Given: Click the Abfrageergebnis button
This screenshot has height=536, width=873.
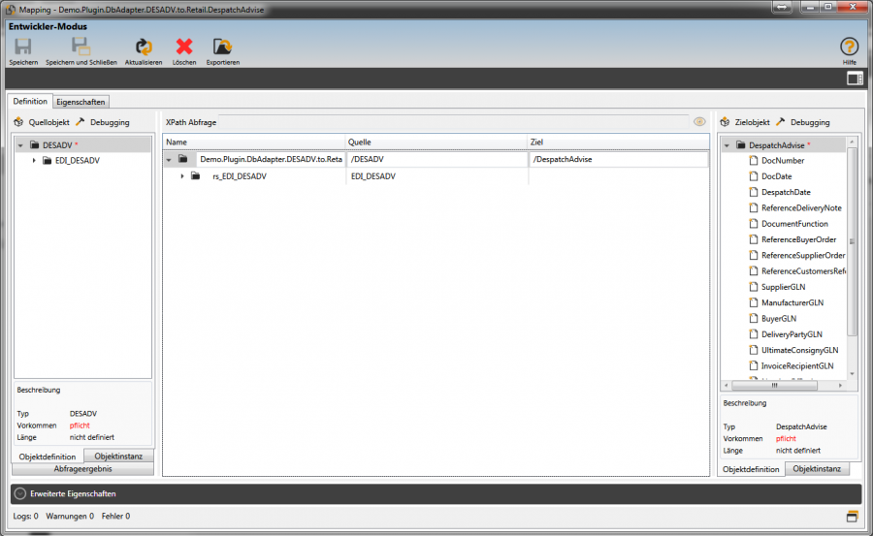Looking at the screenshot, I should pos(82,468).
